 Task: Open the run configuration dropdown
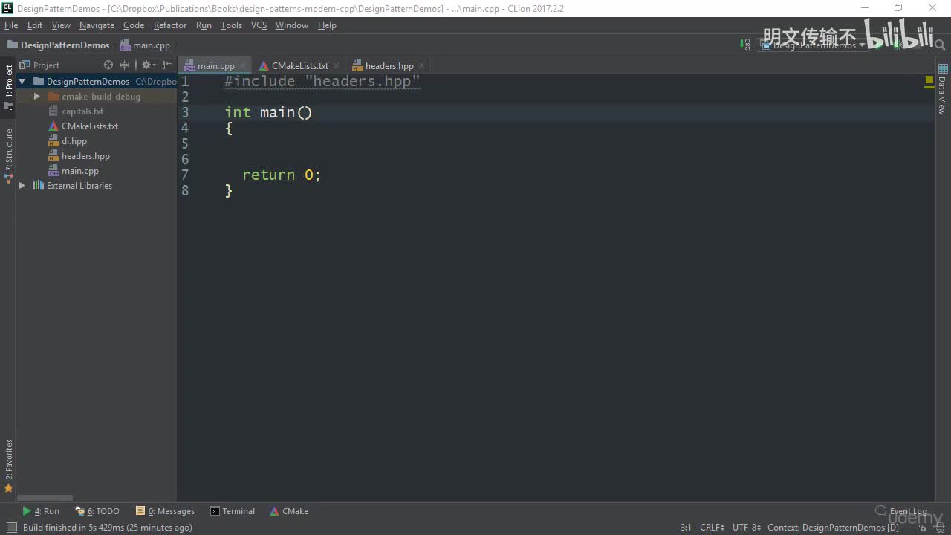[x=814, y=45]
